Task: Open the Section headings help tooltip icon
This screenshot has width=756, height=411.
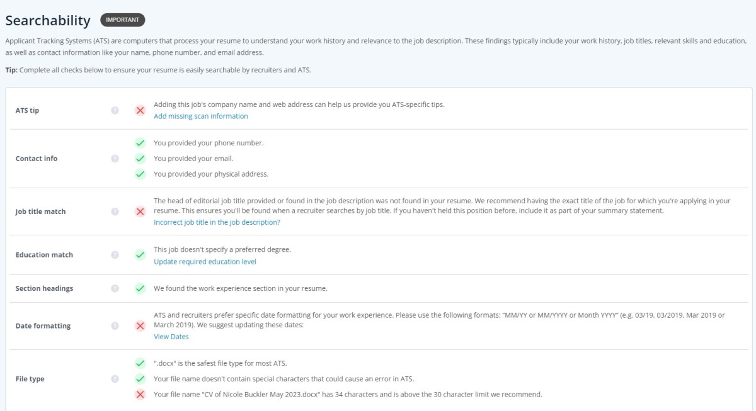Action: (x=115, y=288)
